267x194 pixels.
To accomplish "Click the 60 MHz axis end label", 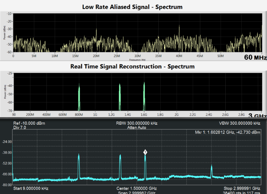I will (x=255, y=57).
